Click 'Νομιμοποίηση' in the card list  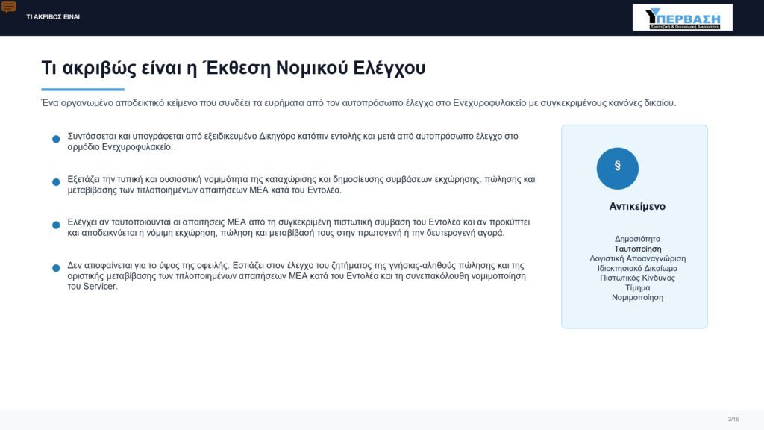coord(637,297)
